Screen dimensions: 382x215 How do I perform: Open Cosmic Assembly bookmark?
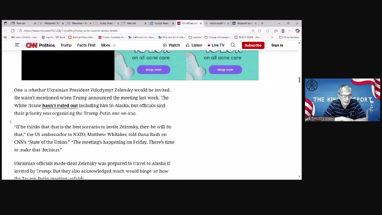click(x=112, y=37)
